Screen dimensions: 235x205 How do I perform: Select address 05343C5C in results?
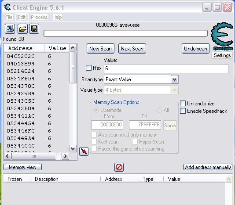coord(21,101)
